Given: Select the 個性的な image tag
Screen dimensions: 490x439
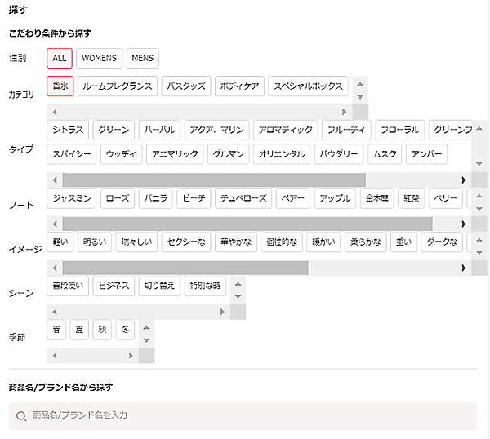Looking at the screenshot, I should (x=282, y=242).
